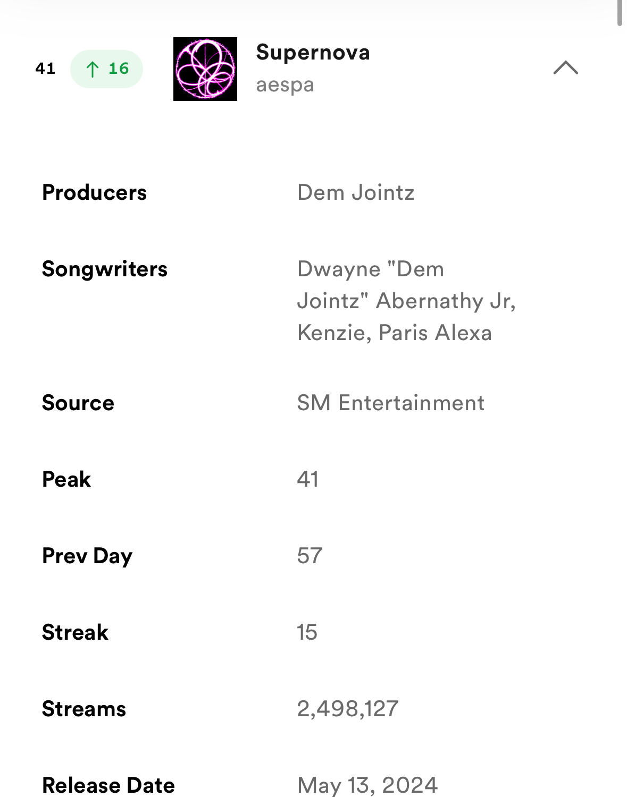Screen dimensions: 627x797
Task: Click the Producers label
Action: (x=94, y=193)
